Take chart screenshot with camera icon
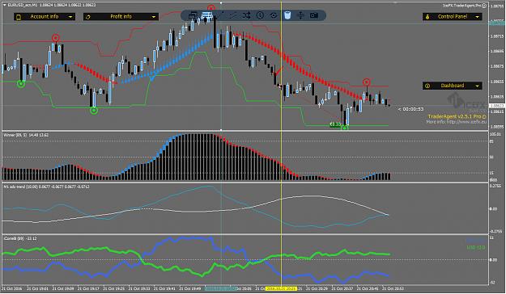This screenshot has height=294, width=506. pos(314,15)
